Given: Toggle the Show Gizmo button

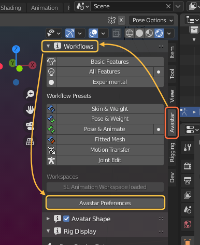Looking at the screenshot, I should pyautogui.click(x=70, y=33).
